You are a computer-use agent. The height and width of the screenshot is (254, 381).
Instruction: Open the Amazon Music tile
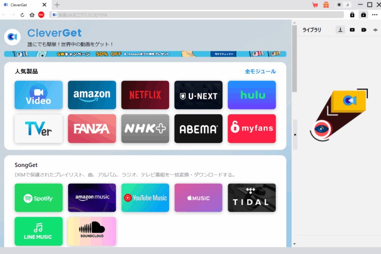point(92,198)
